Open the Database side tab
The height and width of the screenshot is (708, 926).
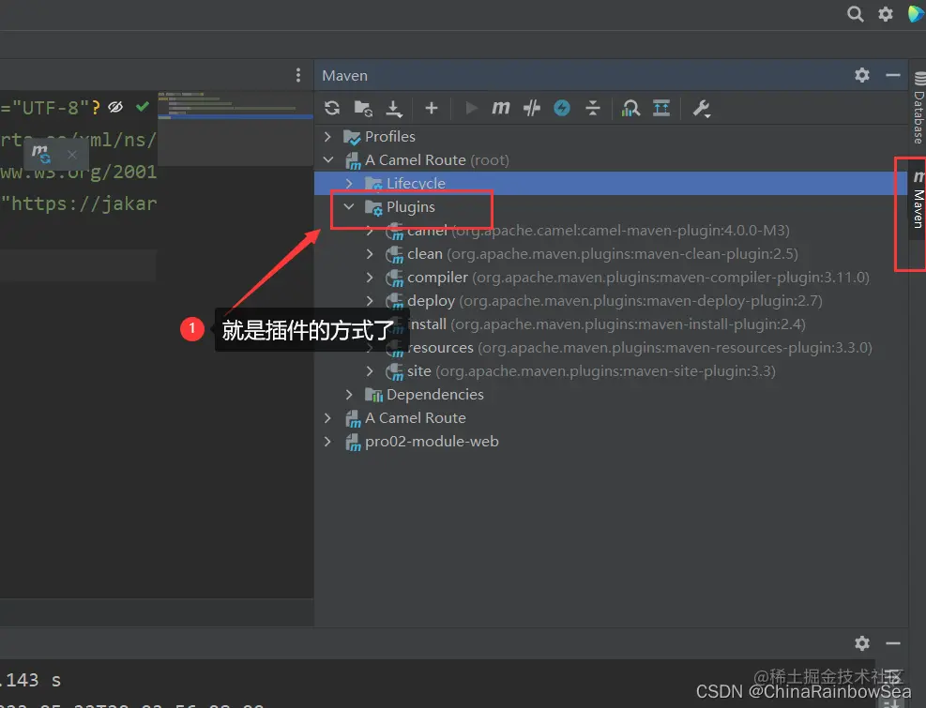(x=918, y=108)
